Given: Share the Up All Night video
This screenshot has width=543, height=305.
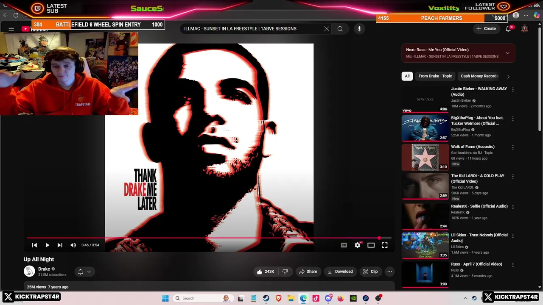Looking at the screenshot, I should pos(308,272).
